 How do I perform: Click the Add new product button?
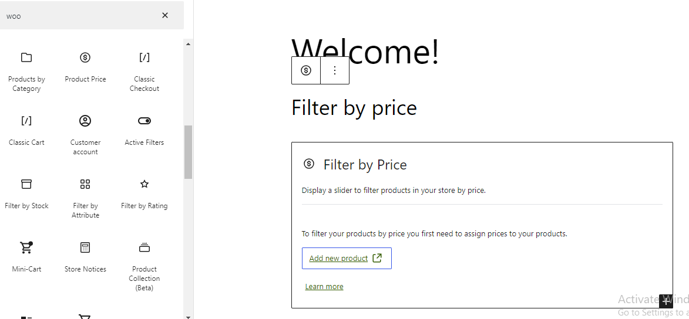click(347, 258)
